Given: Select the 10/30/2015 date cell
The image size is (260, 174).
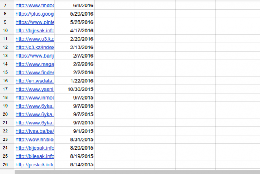Looking at the screenshot, I should click(x=74, y=89).
